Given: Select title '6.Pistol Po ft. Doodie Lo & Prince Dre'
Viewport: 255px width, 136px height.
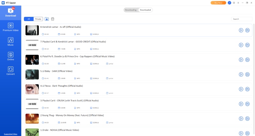Looking at the screenshot, I should coord(77,56).
